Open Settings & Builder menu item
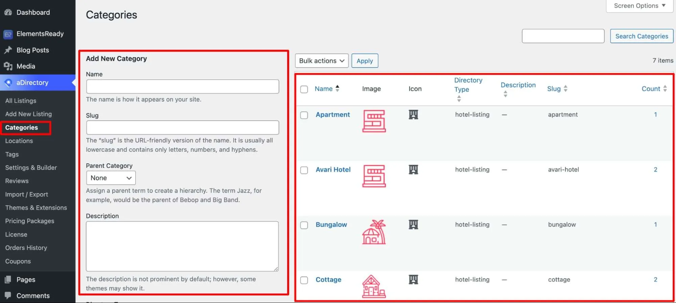 31,168
